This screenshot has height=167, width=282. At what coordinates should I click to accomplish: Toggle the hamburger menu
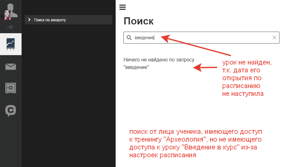(123, 7)
